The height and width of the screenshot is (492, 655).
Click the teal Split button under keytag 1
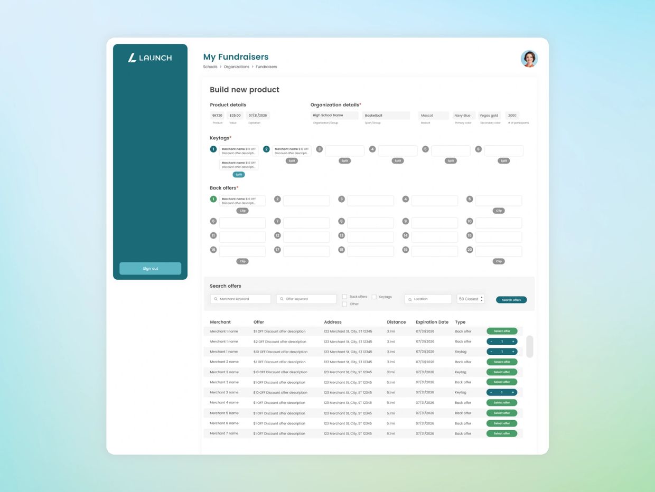coord(239,174)
